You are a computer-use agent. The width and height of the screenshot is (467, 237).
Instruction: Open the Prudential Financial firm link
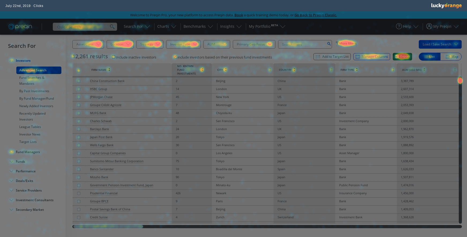[104, 193]
